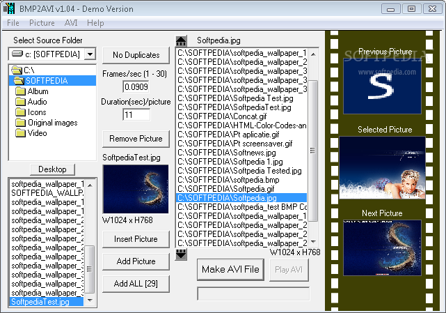The height and width of the screenshot is (313, 446).
Task: Click the Frames/sec input field showing 0.0909
Action: pyautogui.click(x=136, y=87)
